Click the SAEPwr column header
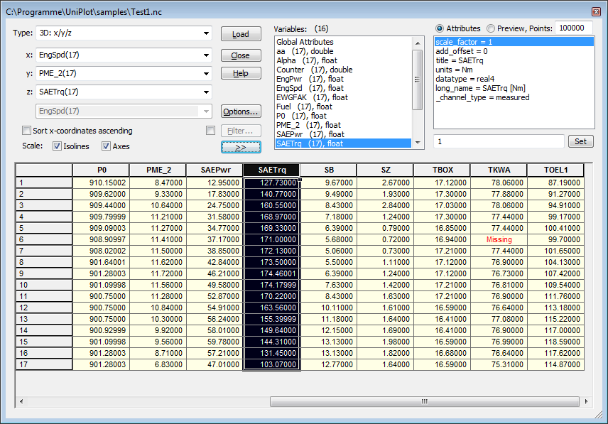This screenshot has height=424, width=608. coord(215,170)
